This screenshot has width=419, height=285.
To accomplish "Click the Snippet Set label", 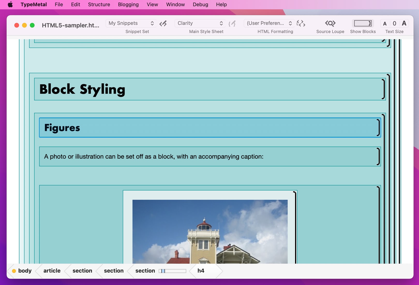I will tap(137, 32).
